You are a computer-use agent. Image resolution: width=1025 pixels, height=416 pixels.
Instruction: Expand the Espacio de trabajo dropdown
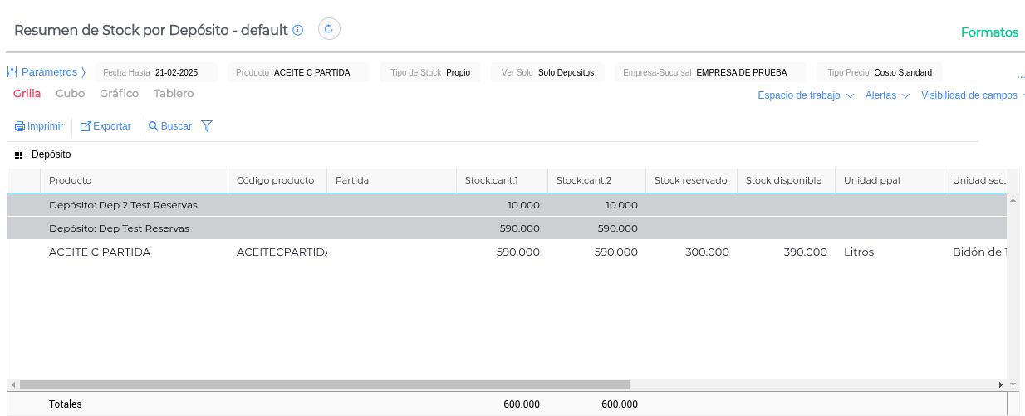click(806, 95)
